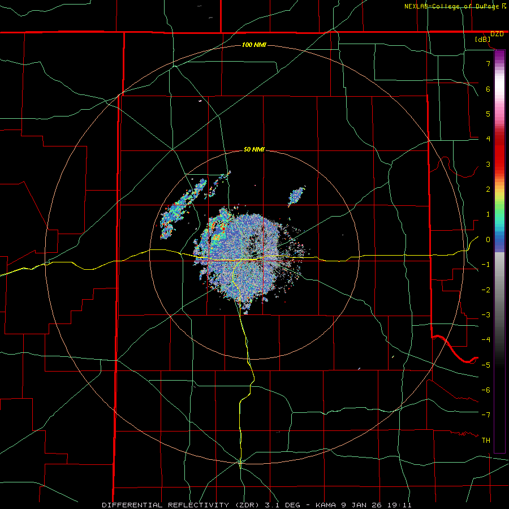Click the -4 value on color scale
This screenshot has width=509, height=509.
pyautogui.click(x=486, y=339)
